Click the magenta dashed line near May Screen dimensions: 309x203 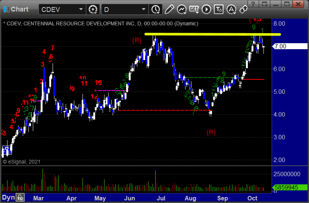click(113, 91)
